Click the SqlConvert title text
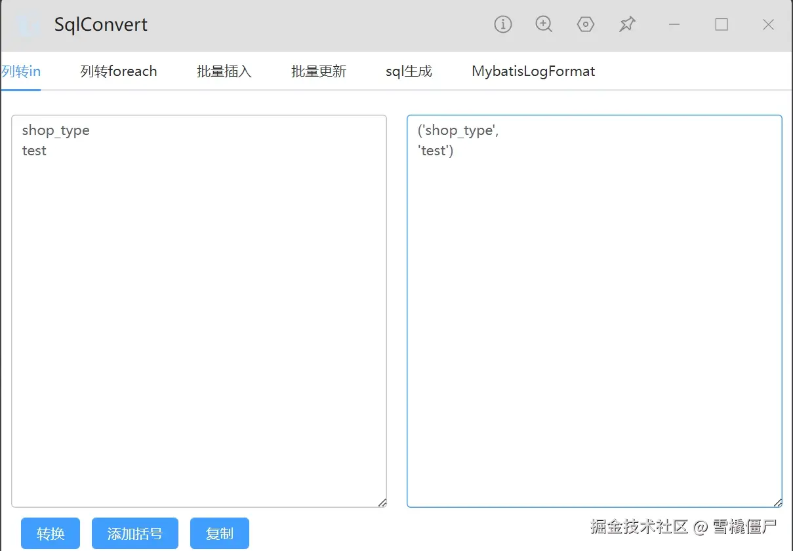The height and width of the screenshot is (551, 793). point(101,25)
